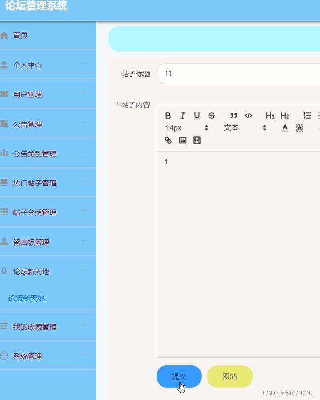This screenshot has width=320, height=400.
Task: Insert code block icon
Action: point(248,116)
